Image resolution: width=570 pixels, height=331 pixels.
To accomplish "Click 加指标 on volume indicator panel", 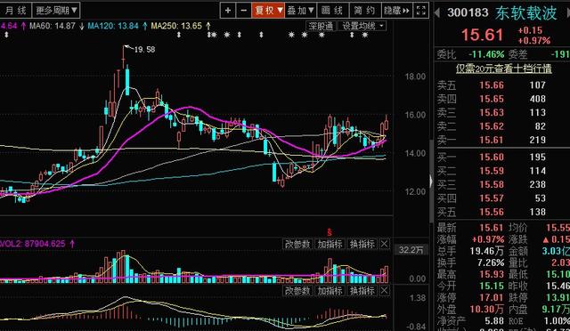I will click(x=330, y=244).
